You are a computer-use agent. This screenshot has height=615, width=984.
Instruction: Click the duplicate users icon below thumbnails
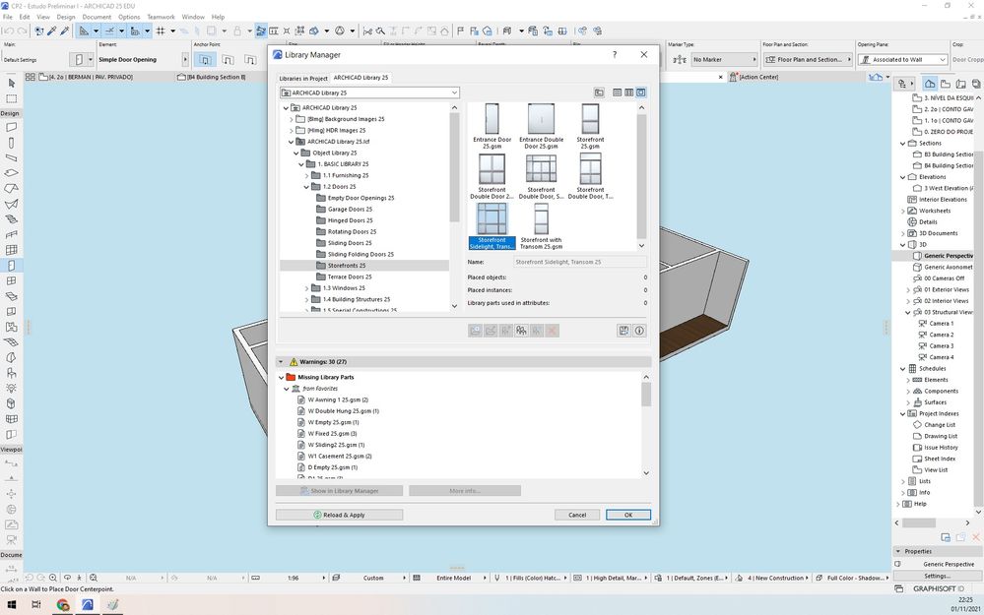[521, 331]
